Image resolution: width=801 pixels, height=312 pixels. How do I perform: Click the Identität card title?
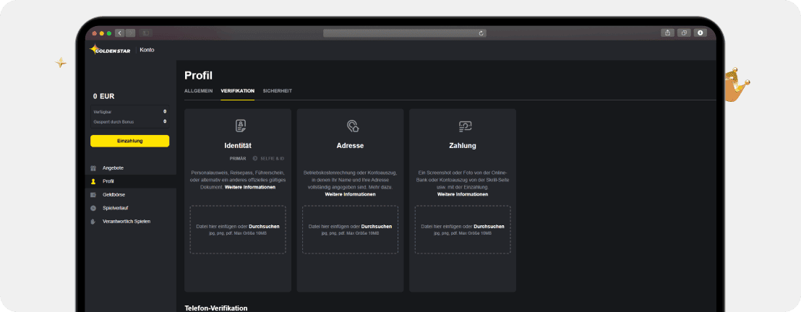(238, 146)
